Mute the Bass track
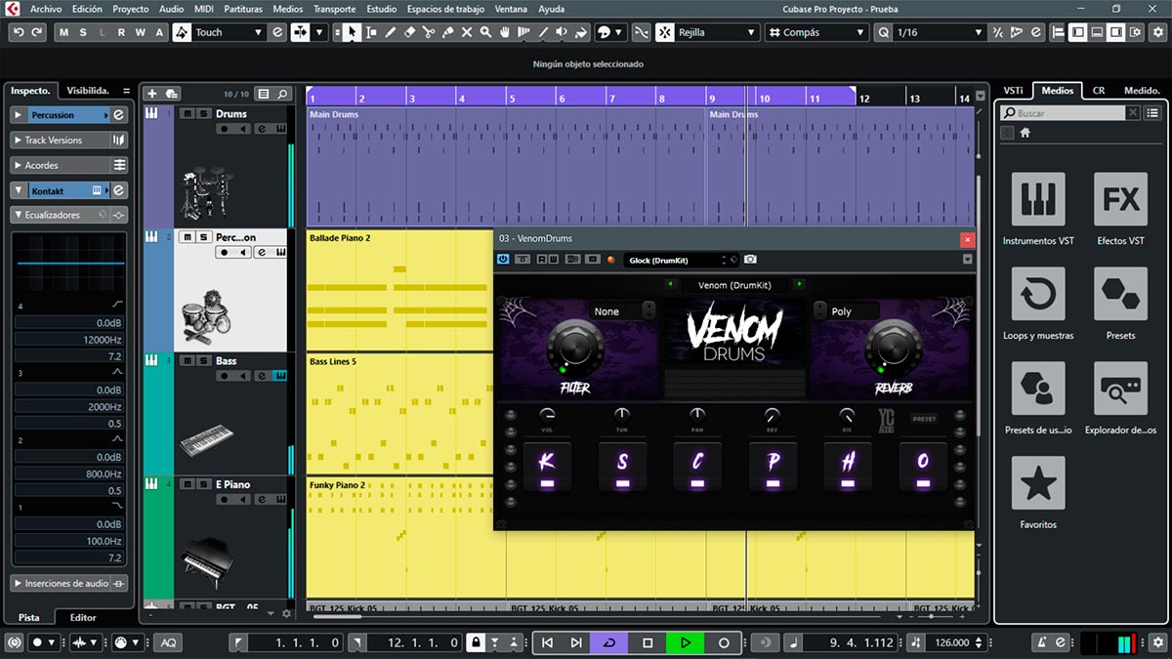Image resolution: width=1172 pixels, height=659 pixels. tap(187, 361)
